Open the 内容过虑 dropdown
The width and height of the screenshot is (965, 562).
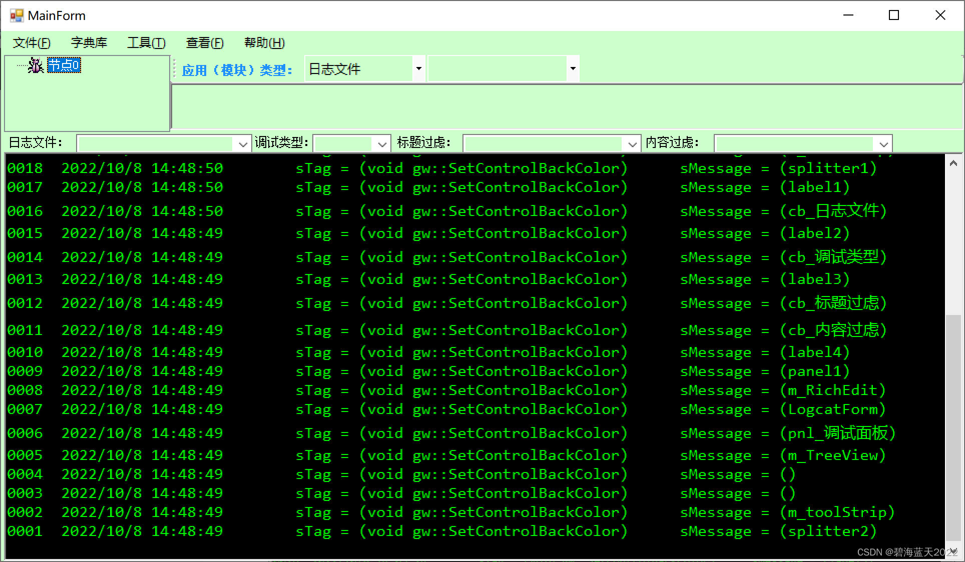[x=883, y=143]
